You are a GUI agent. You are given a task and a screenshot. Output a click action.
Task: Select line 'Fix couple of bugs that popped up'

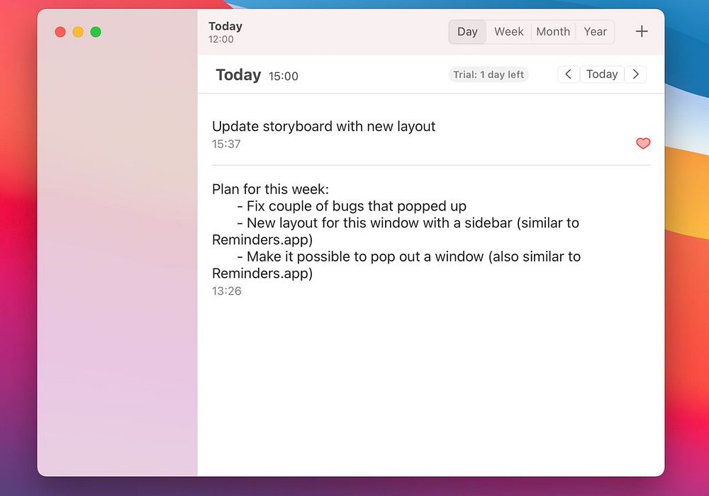point(357,206)
